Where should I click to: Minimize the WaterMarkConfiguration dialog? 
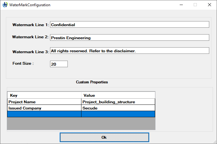pyautogui.click(x=181, y=5)
